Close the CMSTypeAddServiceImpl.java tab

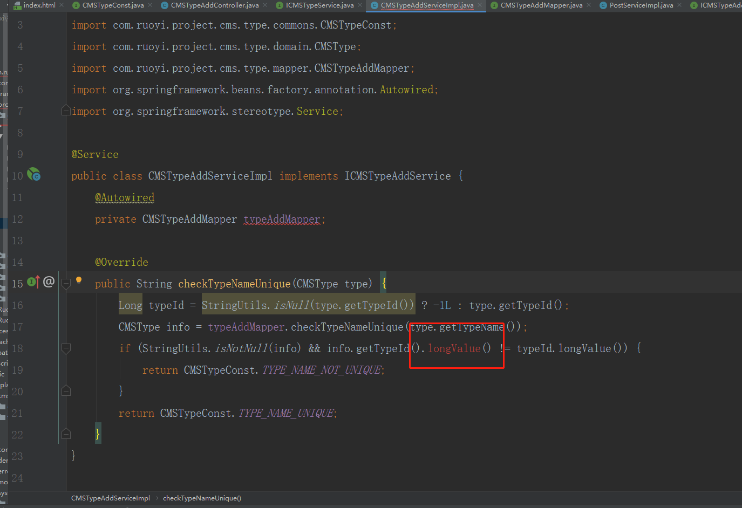tap(480, 5)
